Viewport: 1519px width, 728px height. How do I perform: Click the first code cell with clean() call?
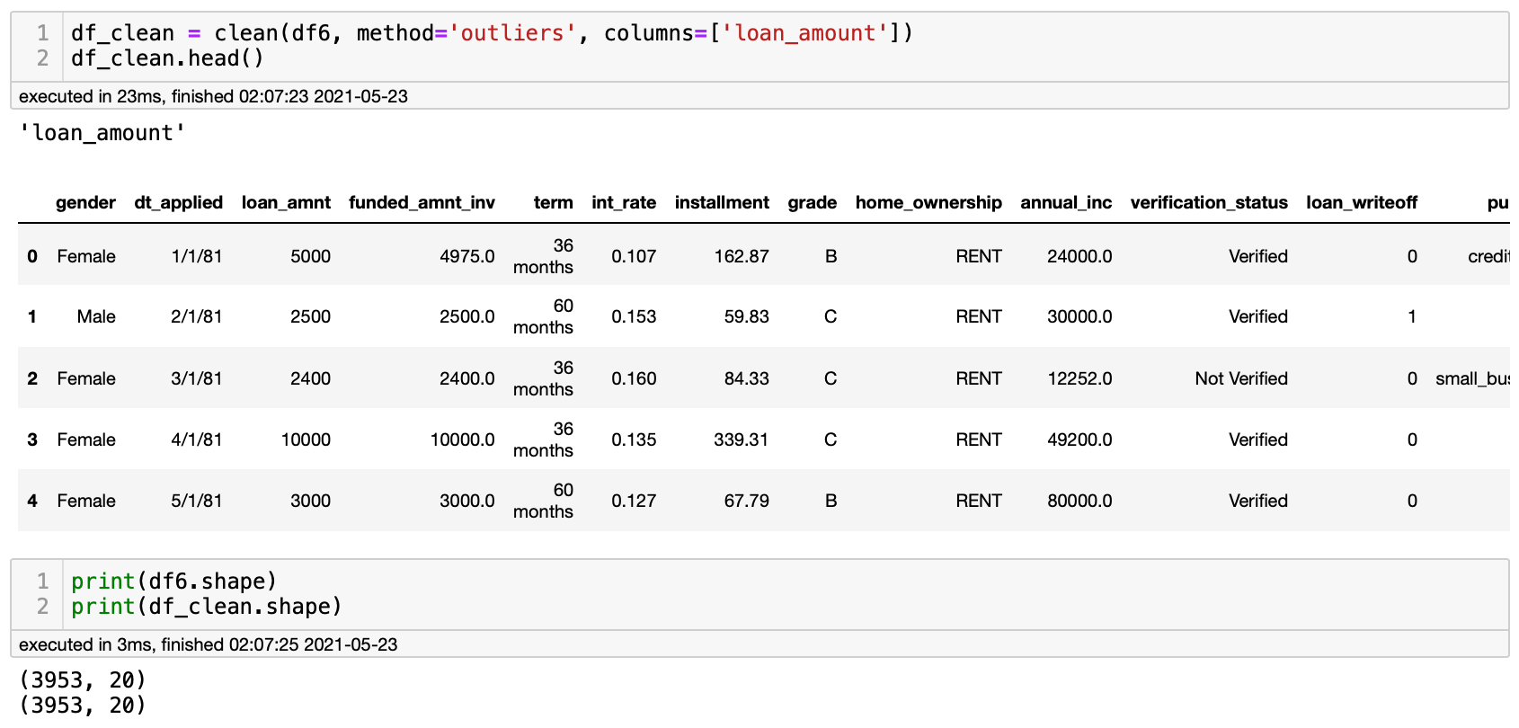click(491, 33)
